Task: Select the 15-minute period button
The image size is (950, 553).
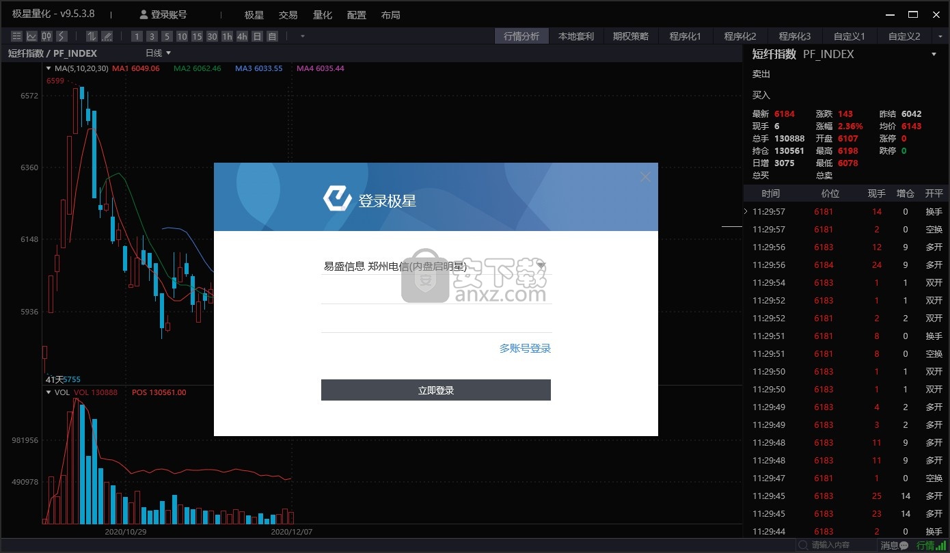Action: pyautogui.click(x=197, y=36)
